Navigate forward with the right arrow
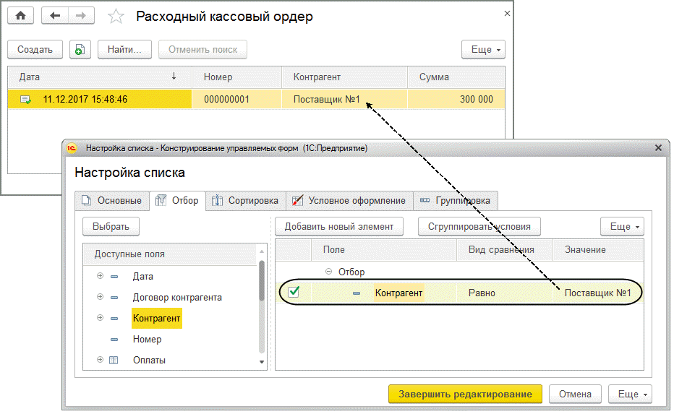The width and height of the screenshot is (674, 414). 81,16
